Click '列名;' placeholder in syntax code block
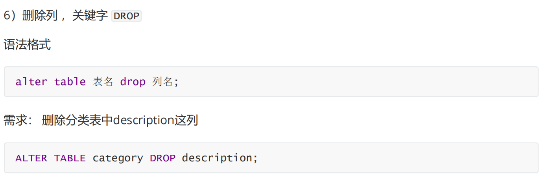 click(165, 82)
